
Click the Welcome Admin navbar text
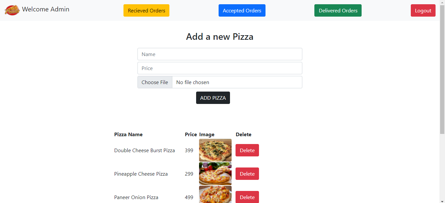(x=46, y=9)
